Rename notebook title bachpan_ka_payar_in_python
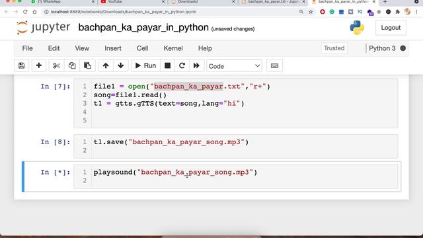The height and width of the screenshot is (238, 423). pos(143,28)
